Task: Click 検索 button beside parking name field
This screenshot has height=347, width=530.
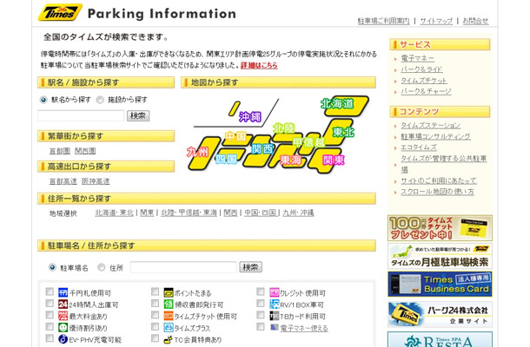Action: (x=250, y=267)
